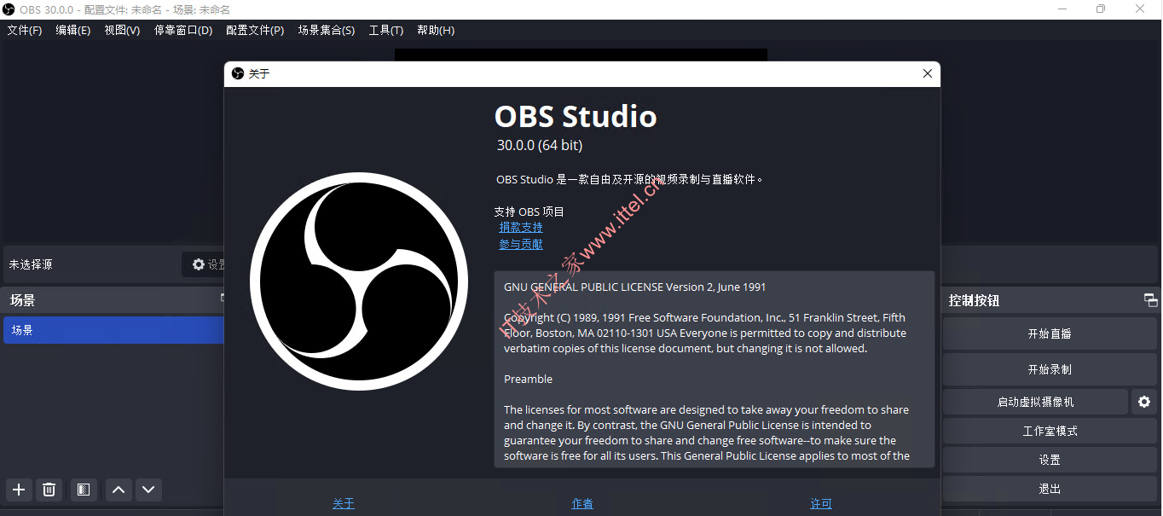Click the 支持 OBS 项目 label
1163x516 pixels.
529,212
